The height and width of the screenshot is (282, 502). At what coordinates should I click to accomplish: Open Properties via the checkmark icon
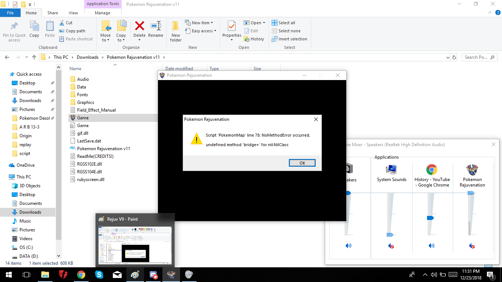[232, 27]
